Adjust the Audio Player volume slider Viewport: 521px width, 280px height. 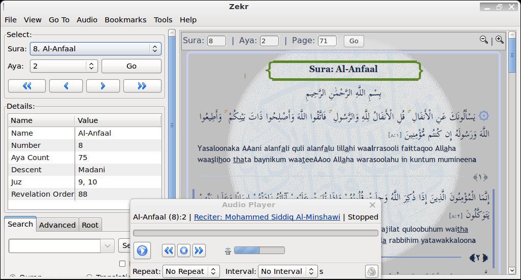259,251
